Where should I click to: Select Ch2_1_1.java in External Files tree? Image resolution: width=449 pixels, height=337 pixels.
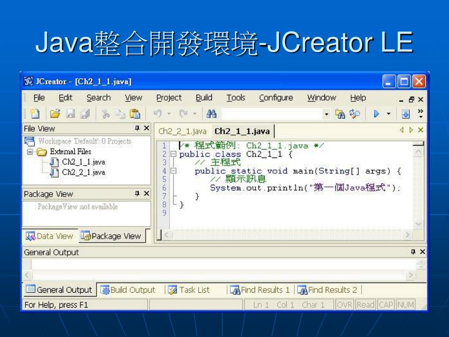click(x=84, y=162)
